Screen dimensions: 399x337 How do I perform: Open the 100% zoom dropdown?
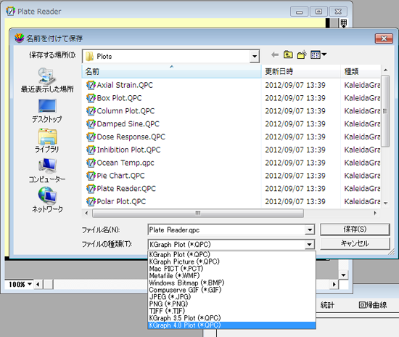click(19, 284)
